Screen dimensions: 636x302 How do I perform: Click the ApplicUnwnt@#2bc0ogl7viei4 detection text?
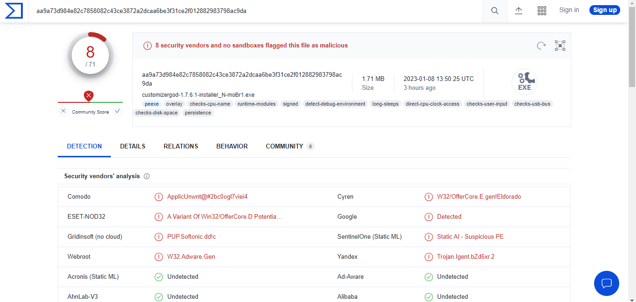pyautogui.click(x=207, y=197)
